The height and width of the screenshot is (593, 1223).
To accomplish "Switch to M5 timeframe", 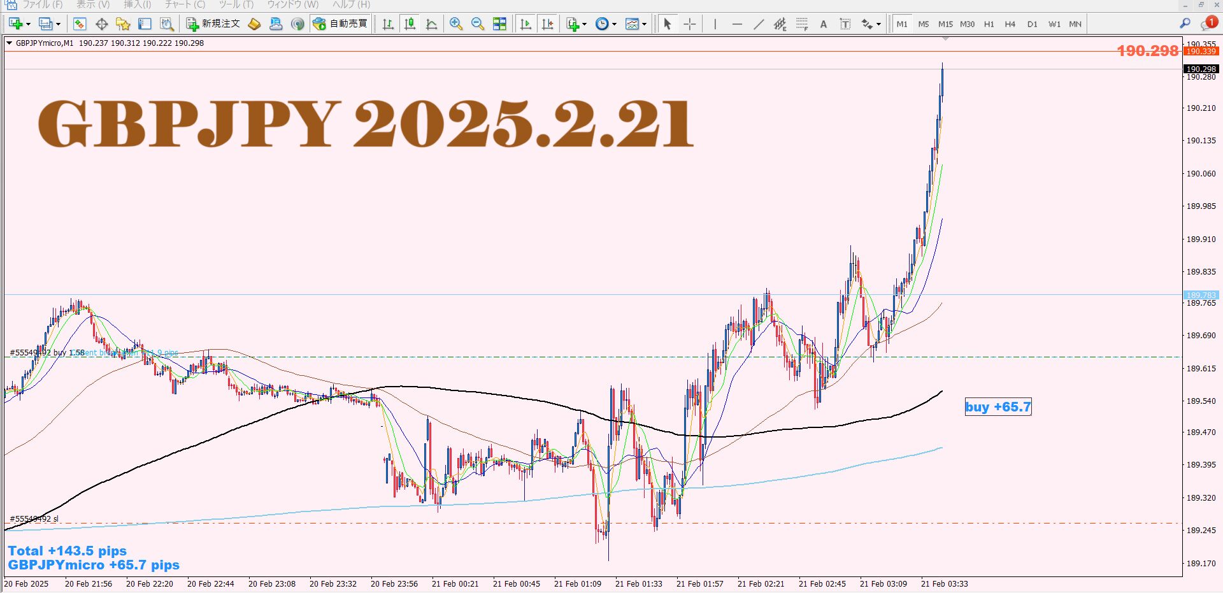I will [x=924, y=24].
